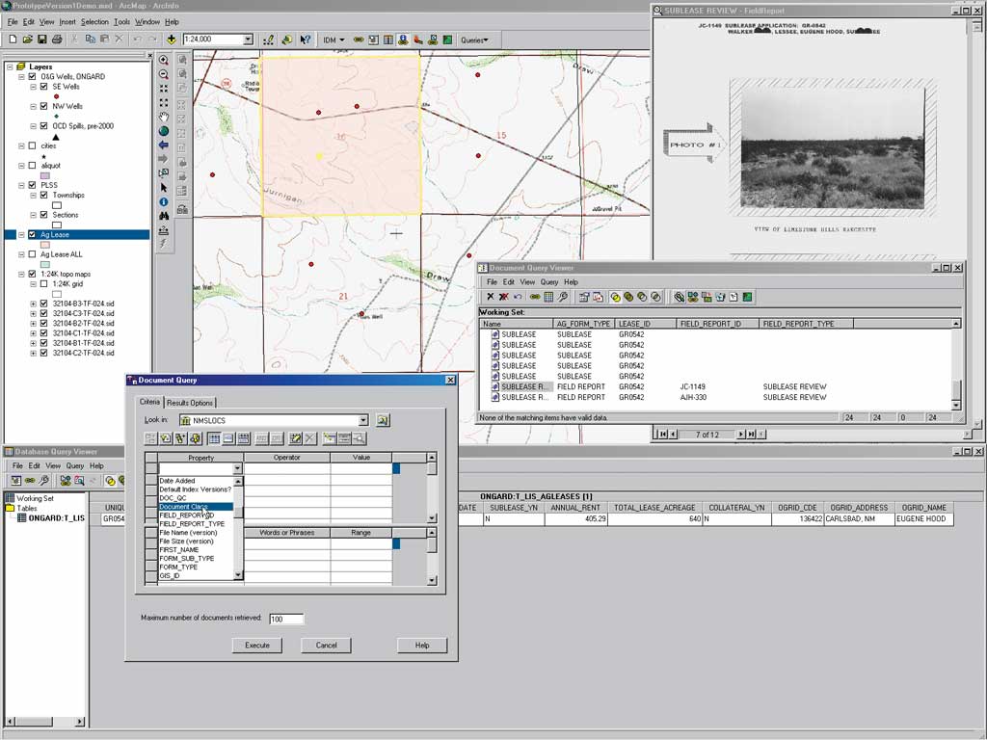Click the ANNUAL_RENT column header
Viewport: 987px width, 740px height.
click(x=575, y=508)
